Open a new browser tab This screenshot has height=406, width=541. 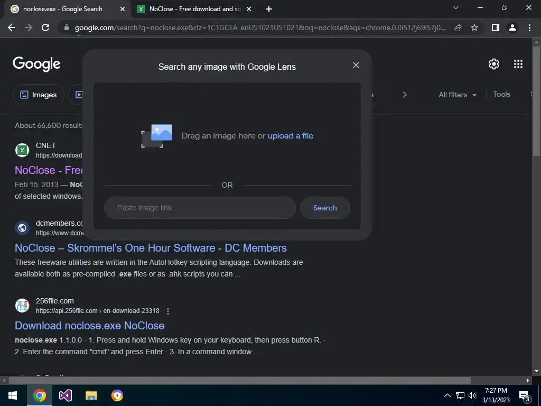269,9
